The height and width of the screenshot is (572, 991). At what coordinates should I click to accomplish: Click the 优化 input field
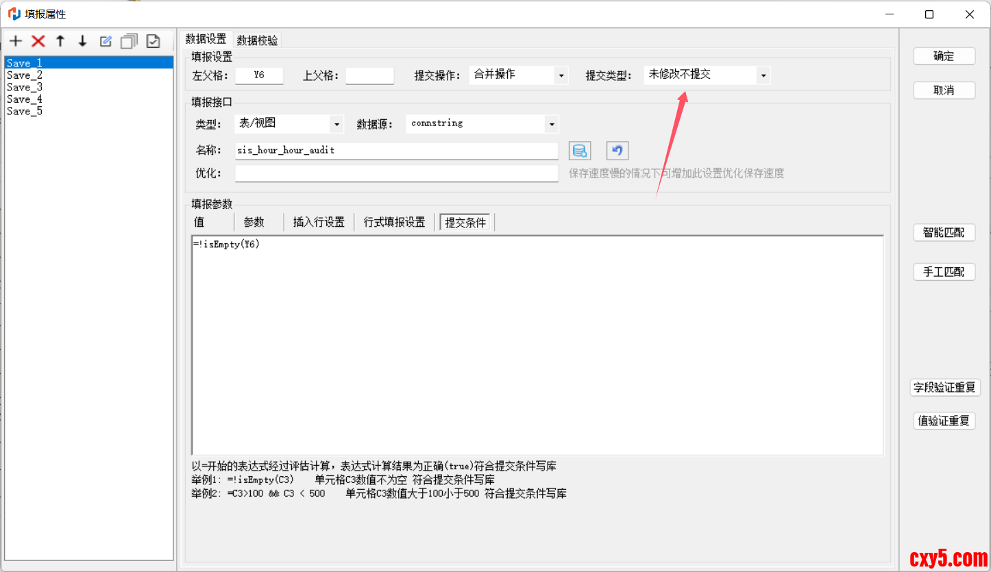(396, 174)
